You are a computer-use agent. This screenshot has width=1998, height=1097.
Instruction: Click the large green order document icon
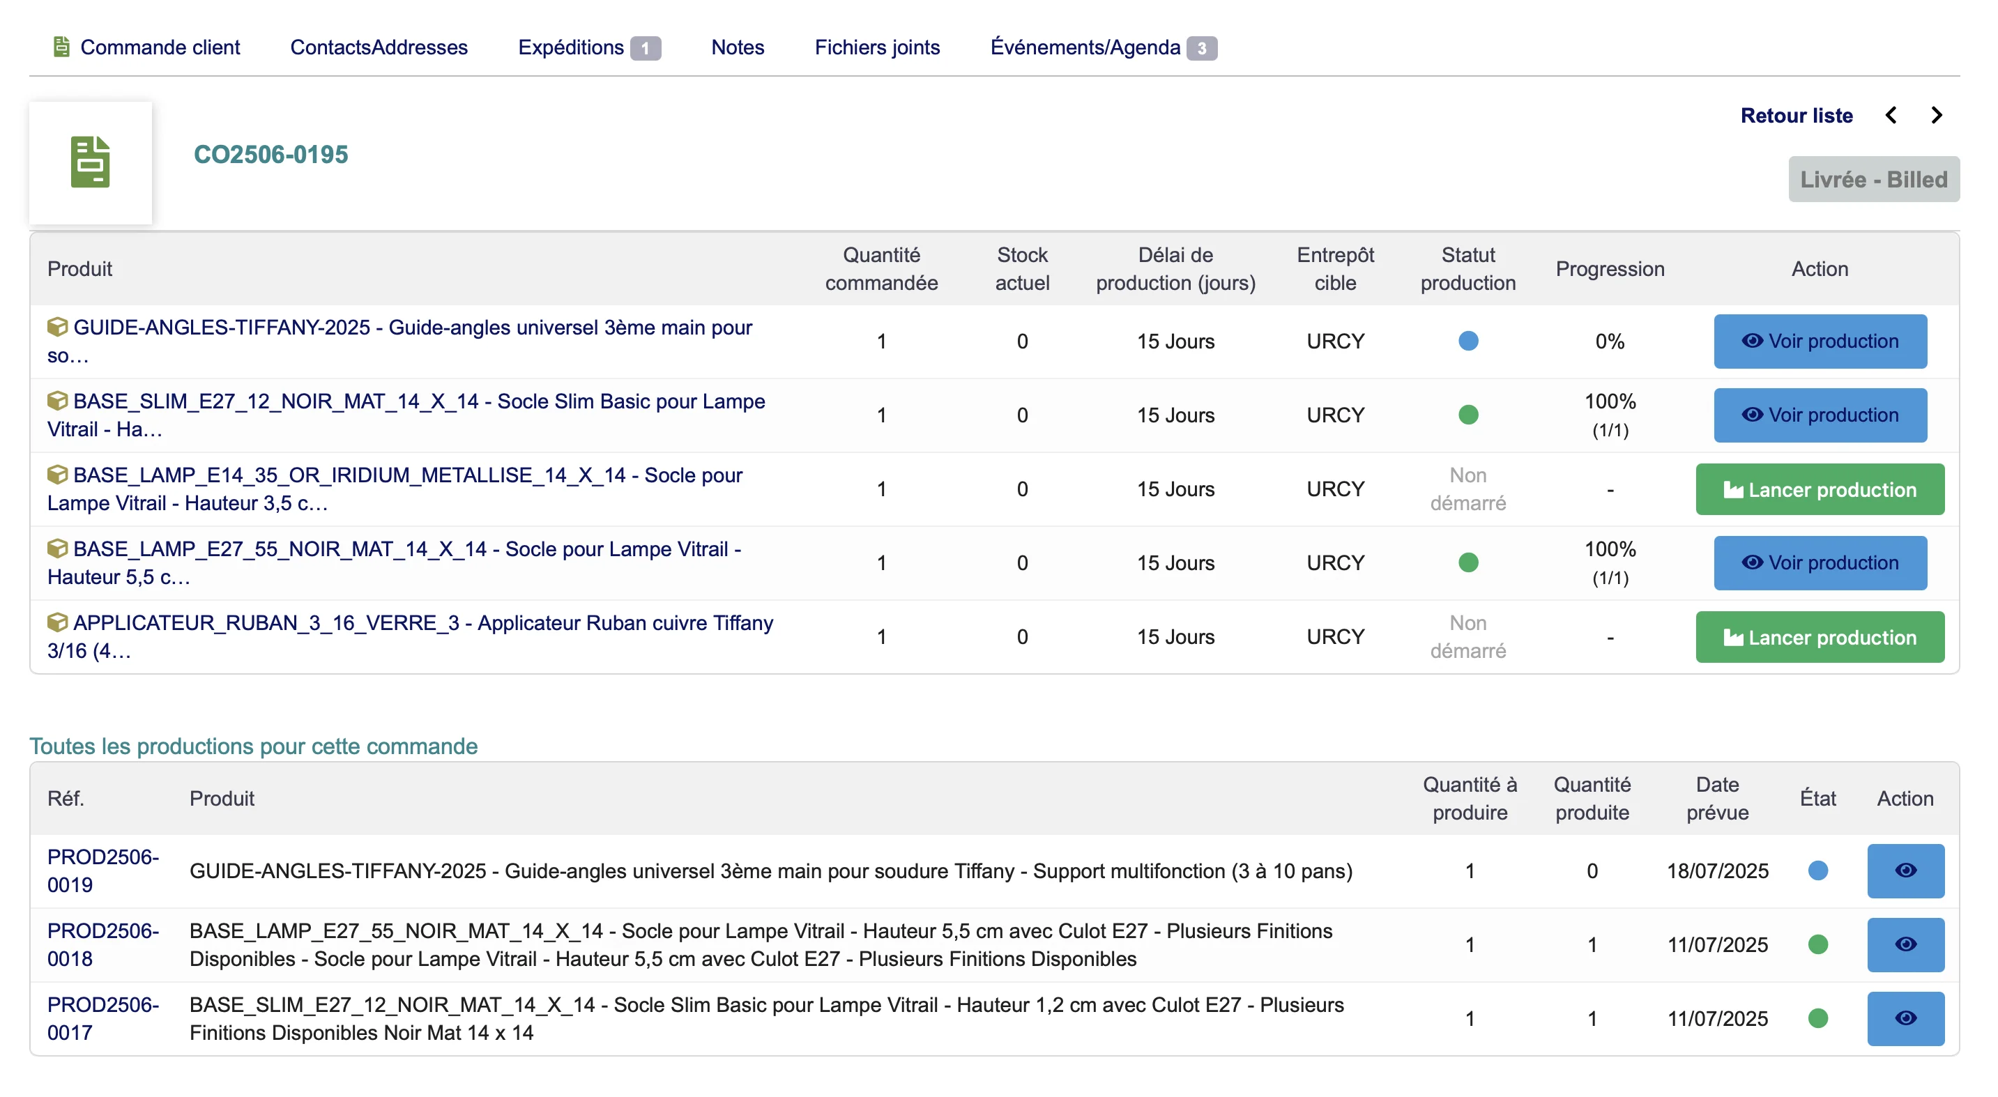click(x=90, y=162)
